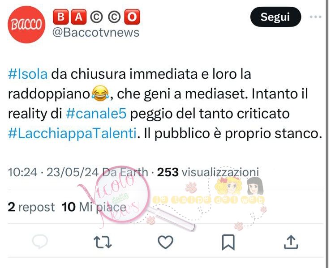
Task: Follow the account with Segui button
Action: pos(275,17)
